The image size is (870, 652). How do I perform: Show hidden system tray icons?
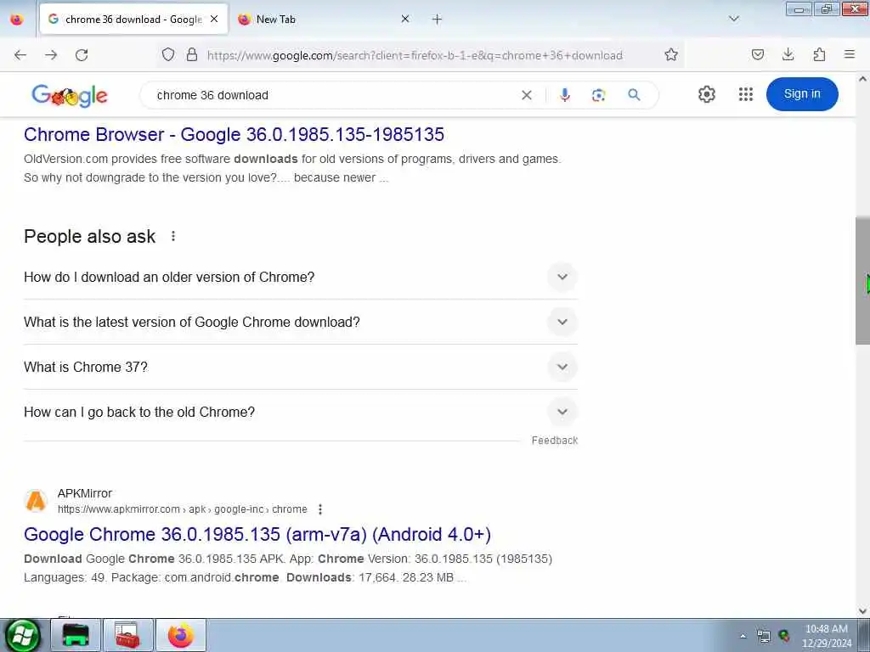pyautogui.click(x=743, y=636)
